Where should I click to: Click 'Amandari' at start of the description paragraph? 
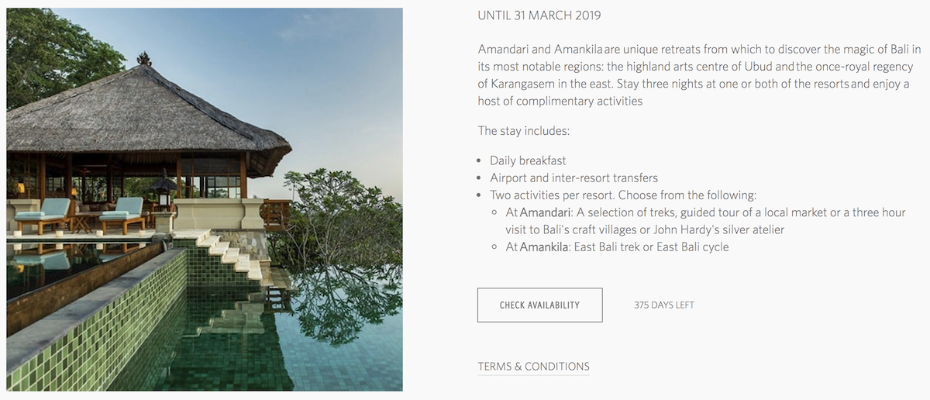[x=501, y=50]
